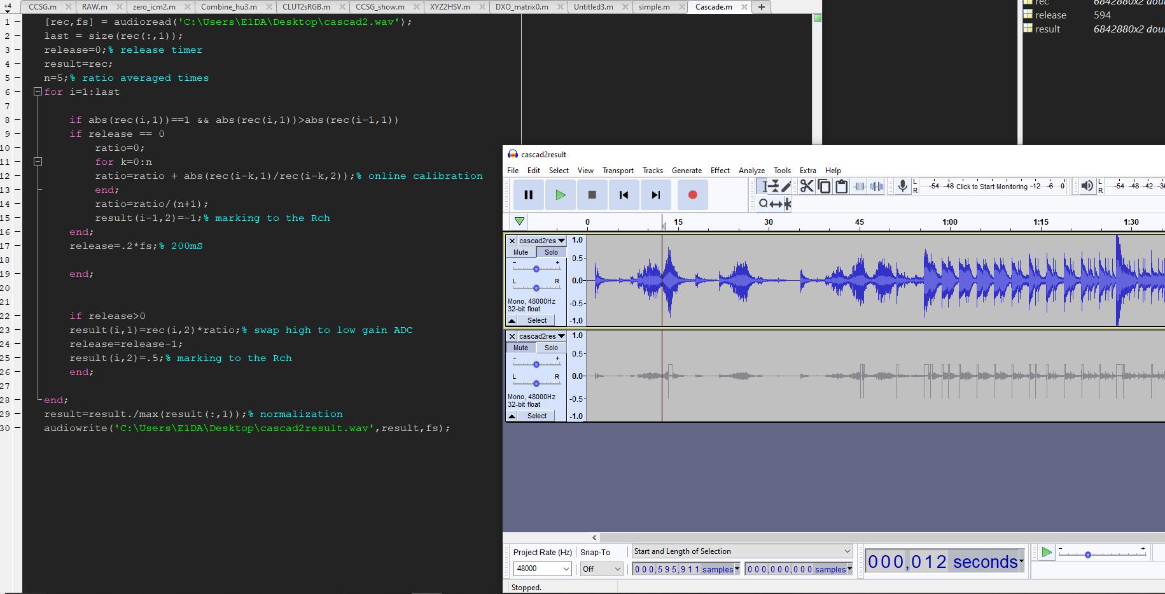Select the Selection (I-beam) tool
Image resolution: width=1165 pixels, height=594 pixels.
coord(763,186)
